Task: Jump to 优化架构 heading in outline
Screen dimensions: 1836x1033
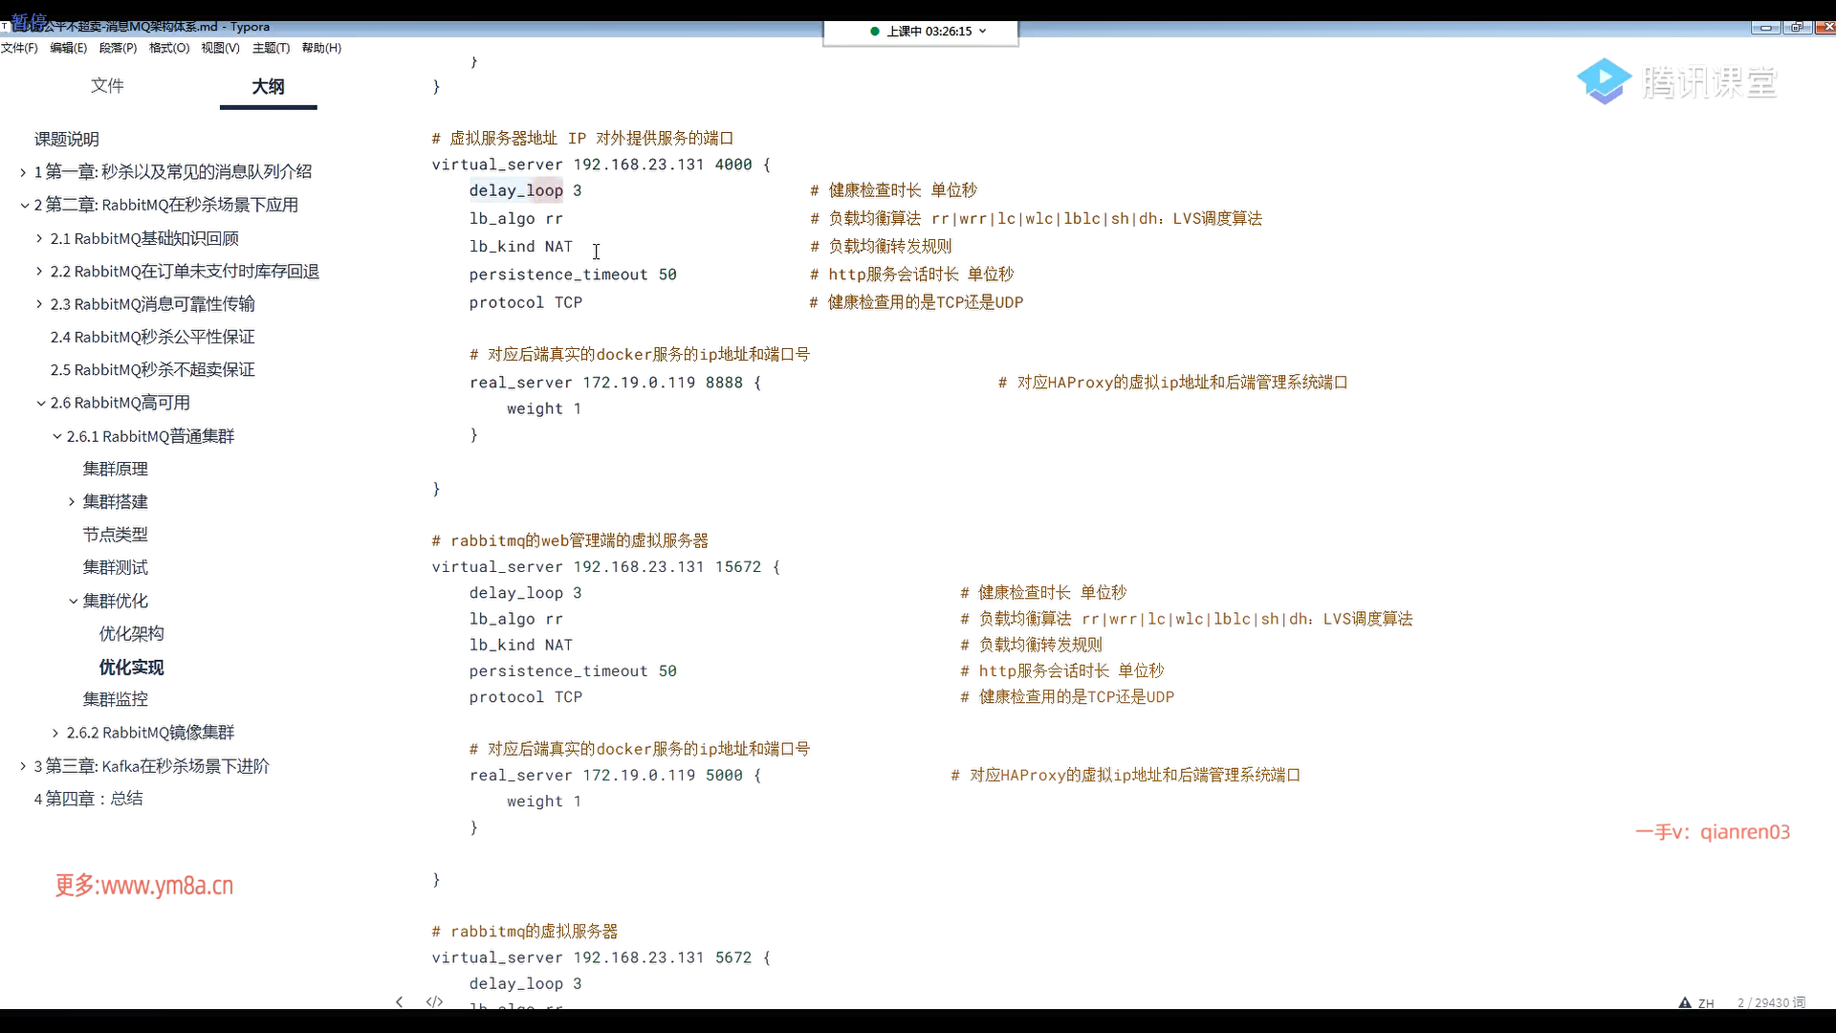Action: (x=131, y=633)
